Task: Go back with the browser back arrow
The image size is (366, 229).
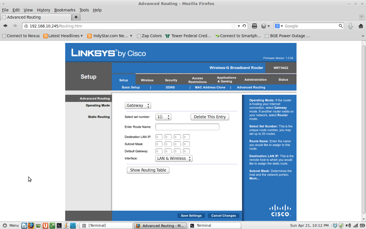Action: tap(5, 26)
